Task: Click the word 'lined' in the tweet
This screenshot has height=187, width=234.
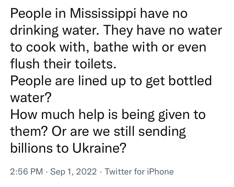Action: coord(93,81)
